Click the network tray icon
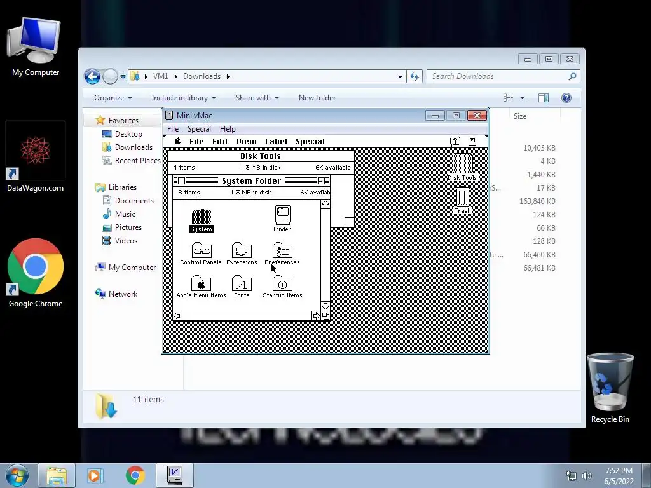This screenshot has width=651, height=488. point(572,476)
